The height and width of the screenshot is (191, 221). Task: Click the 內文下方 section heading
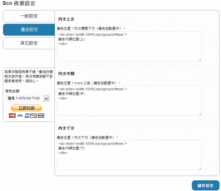pos(66,128)
